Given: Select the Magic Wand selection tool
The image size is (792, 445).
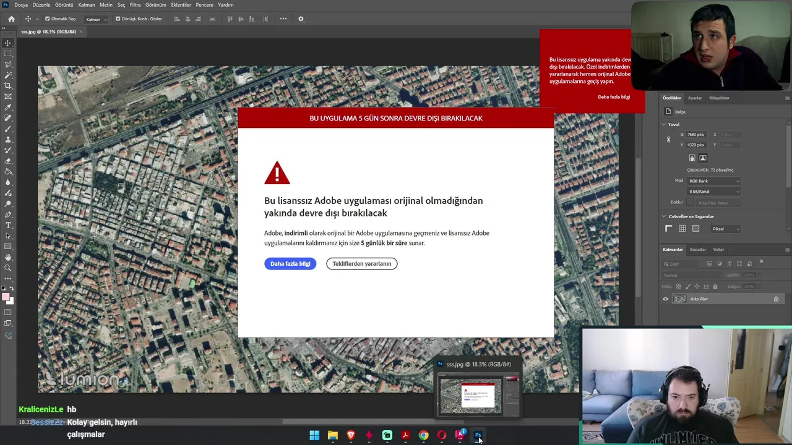Looking at the screenshot, I should click(8, 75).
